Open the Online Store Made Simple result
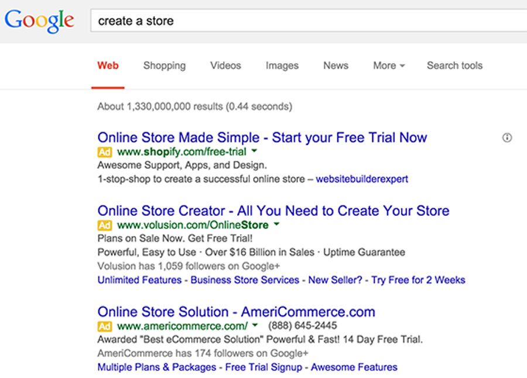Image resolution: width=527 pixels, height=378 pixels. coord(262,138)
